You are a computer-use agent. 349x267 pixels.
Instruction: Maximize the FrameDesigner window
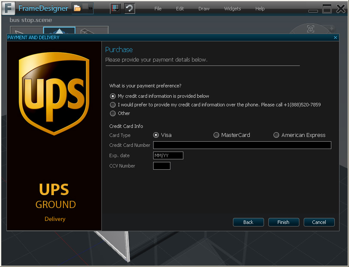[x=327, y=9]
